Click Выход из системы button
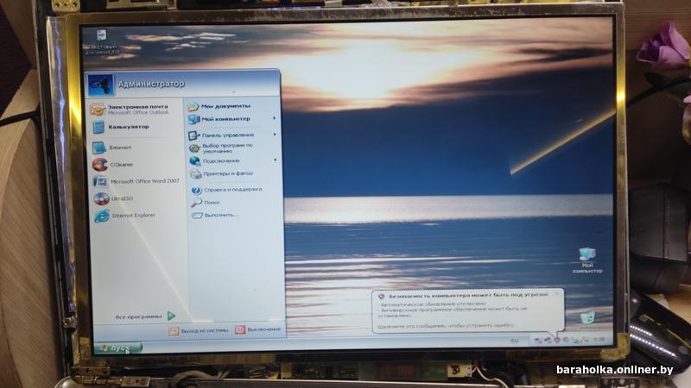The width and height of the screenshot is (691, 388). point(199,330)
